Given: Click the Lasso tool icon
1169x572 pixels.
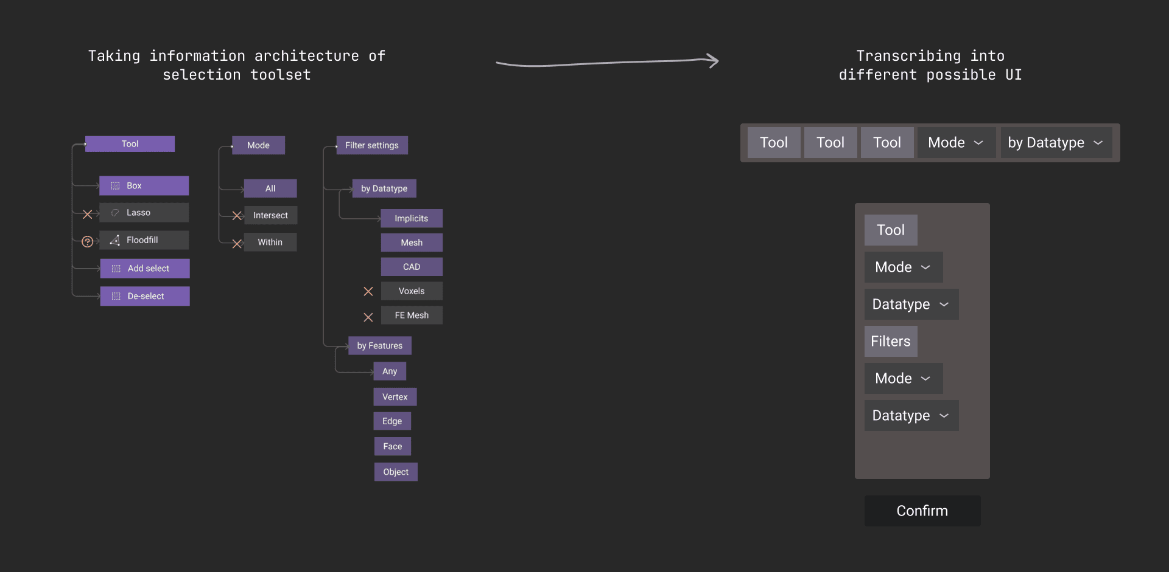Looking at the screenshot, I should pos(115,213).
